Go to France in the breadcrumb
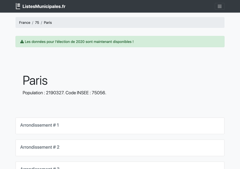240x169 pixels. point(25,23)
